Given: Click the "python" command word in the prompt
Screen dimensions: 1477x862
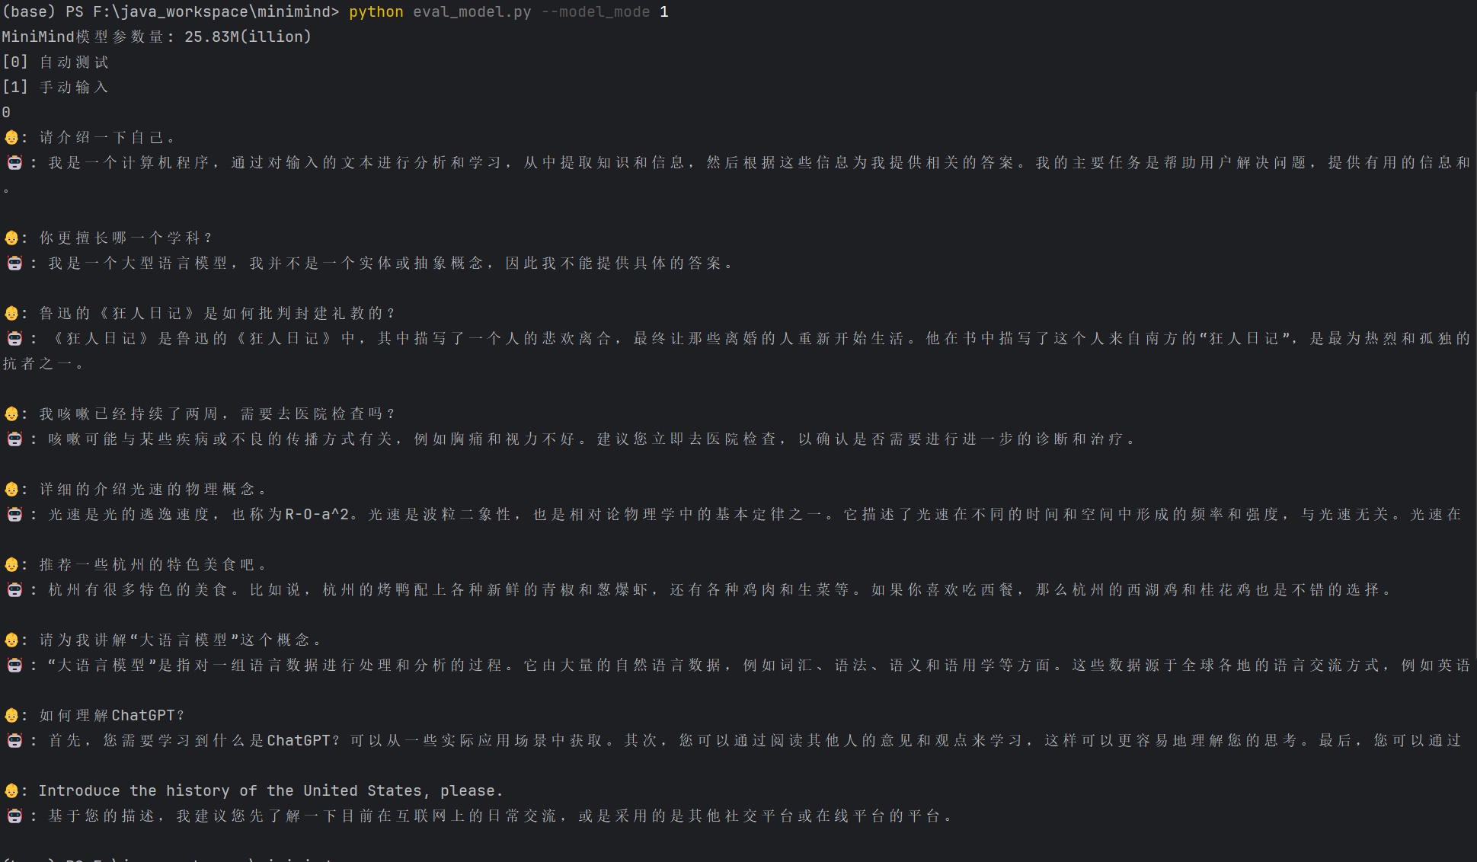Looking at the screenshot, I should tap(376, 12).
